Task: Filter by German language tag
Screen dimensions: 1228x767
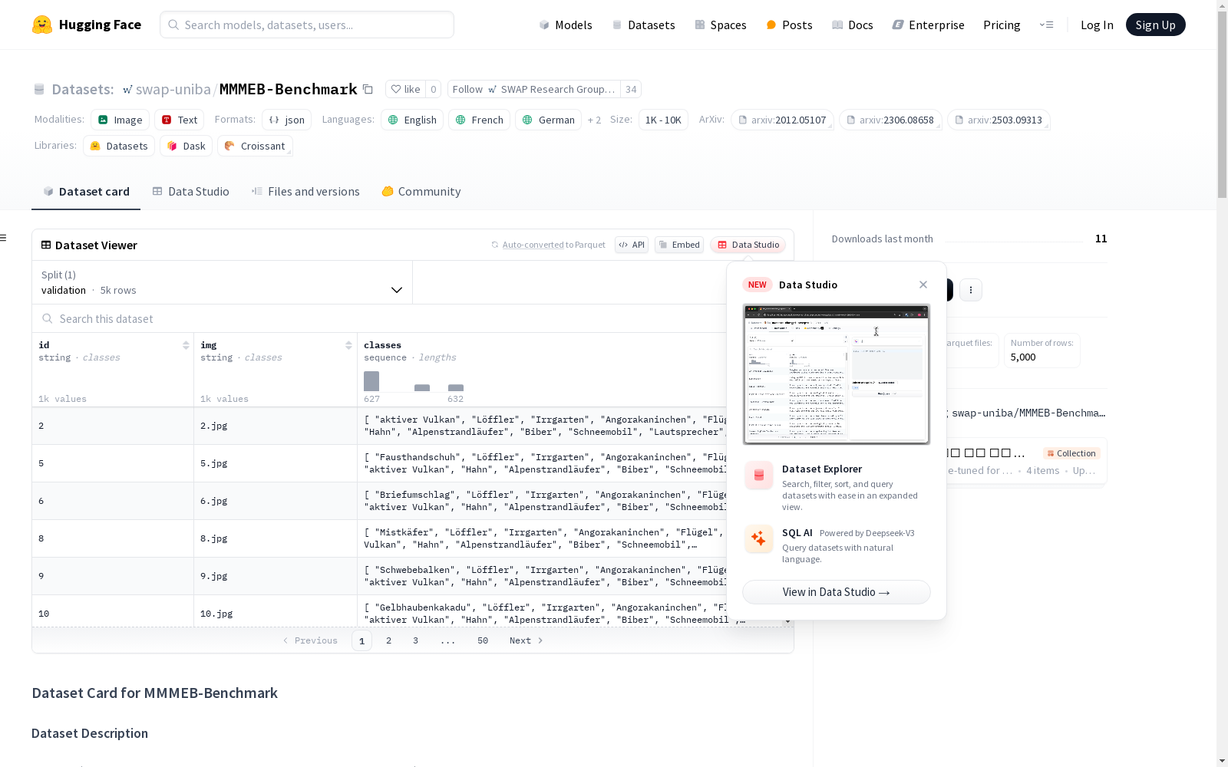Action: point(549,120)
